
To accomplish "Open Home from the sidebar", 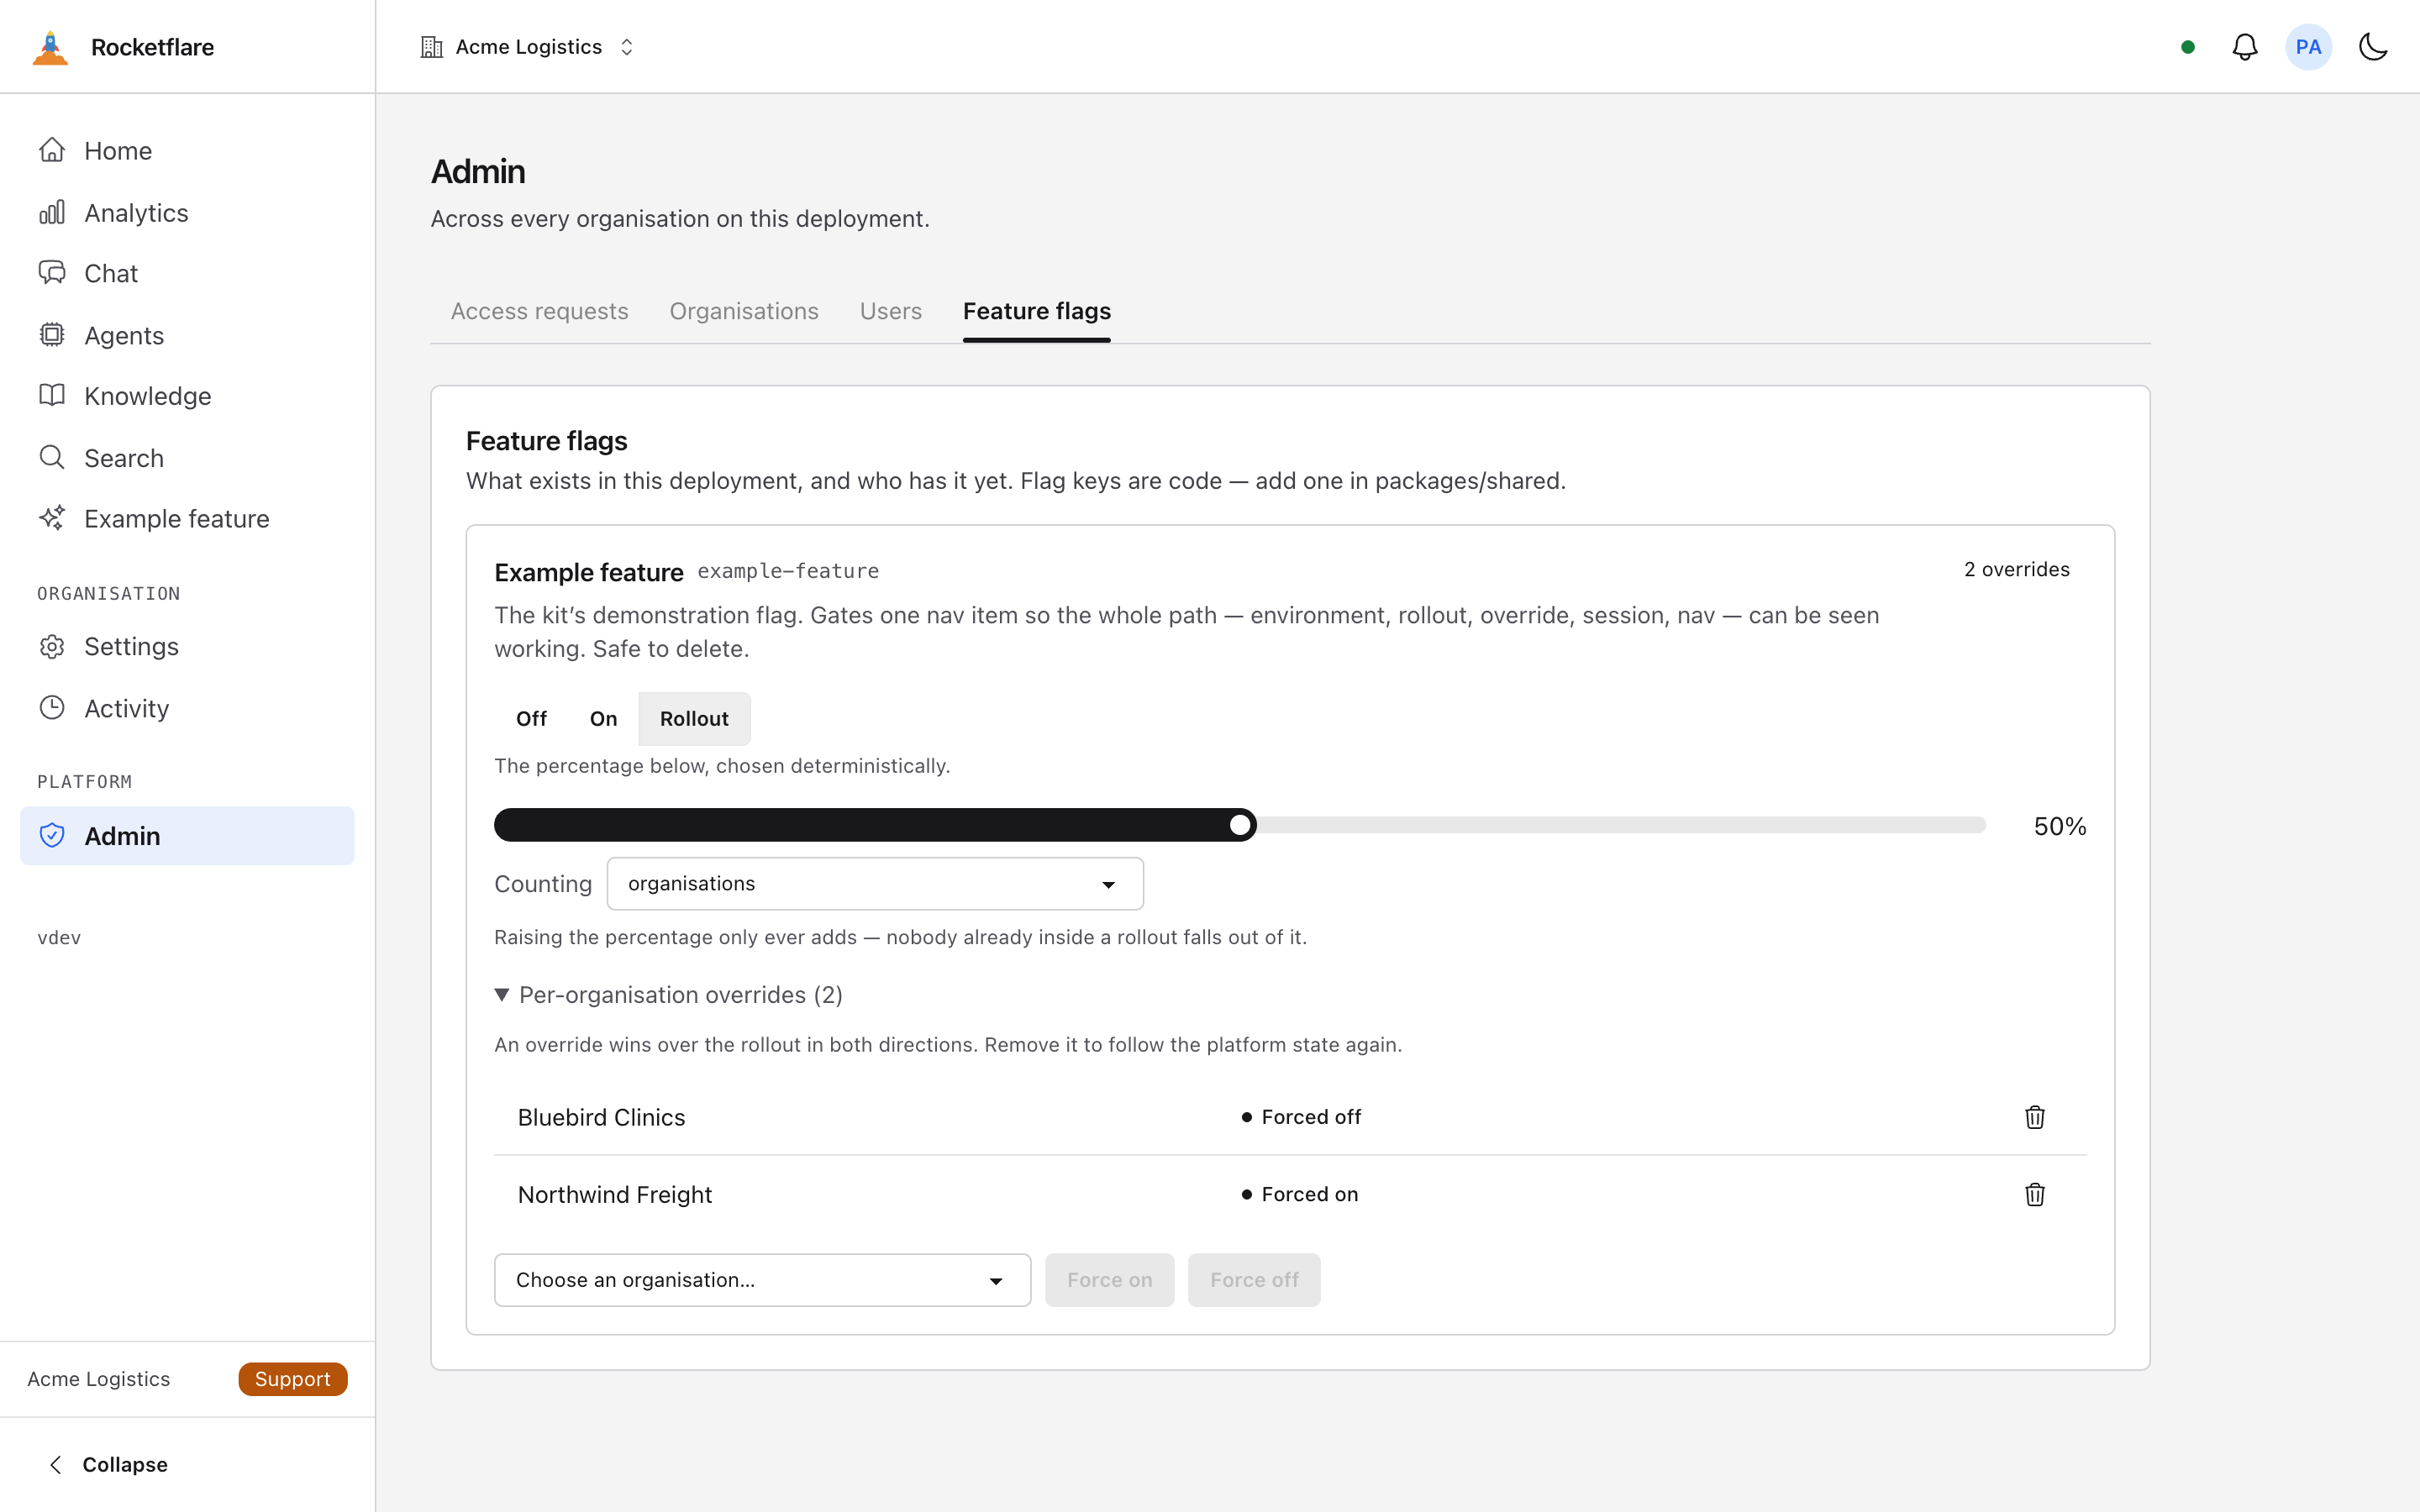I will pyautogui.click(x=187, y=151).
